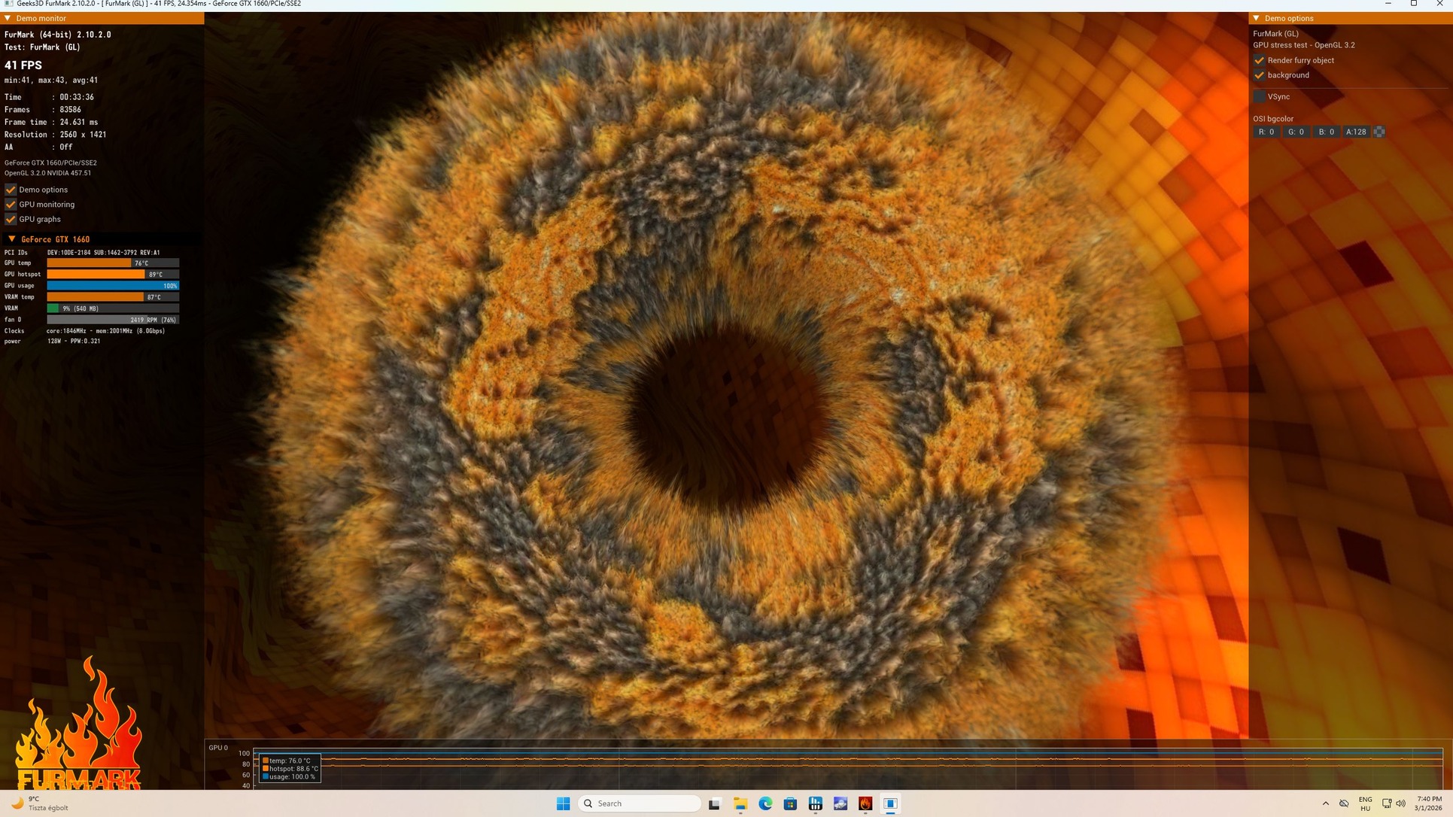
Task: Uncheck the Demo options checkbox
Action: coord(11,190)
